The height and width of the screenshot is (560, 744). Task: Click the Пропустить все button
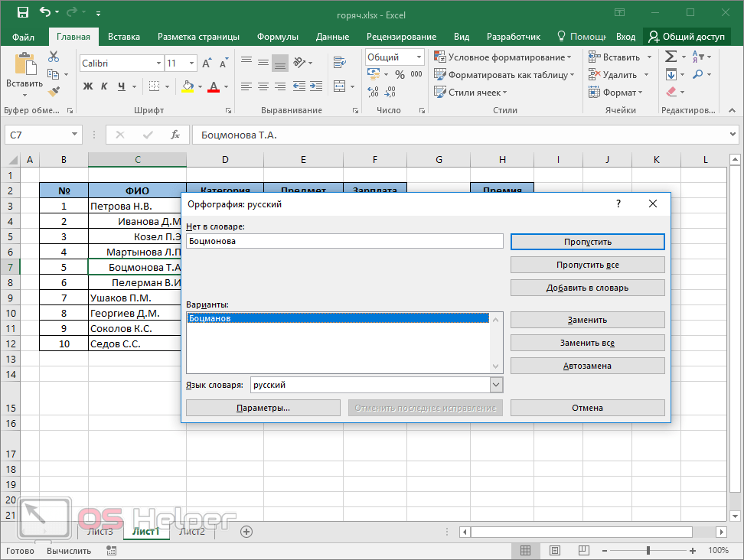point(587,265)
